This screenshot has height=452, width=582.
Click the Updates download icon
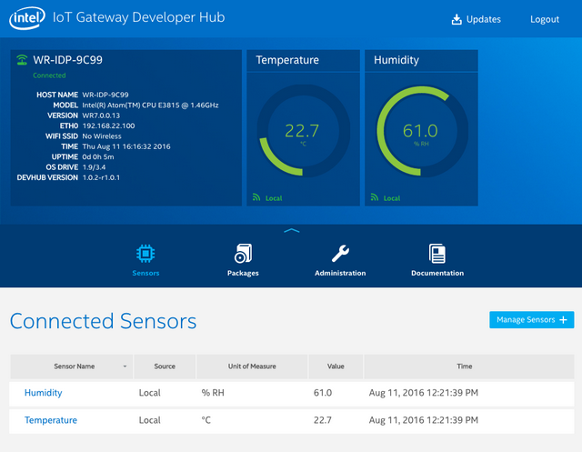click(457, 19)
